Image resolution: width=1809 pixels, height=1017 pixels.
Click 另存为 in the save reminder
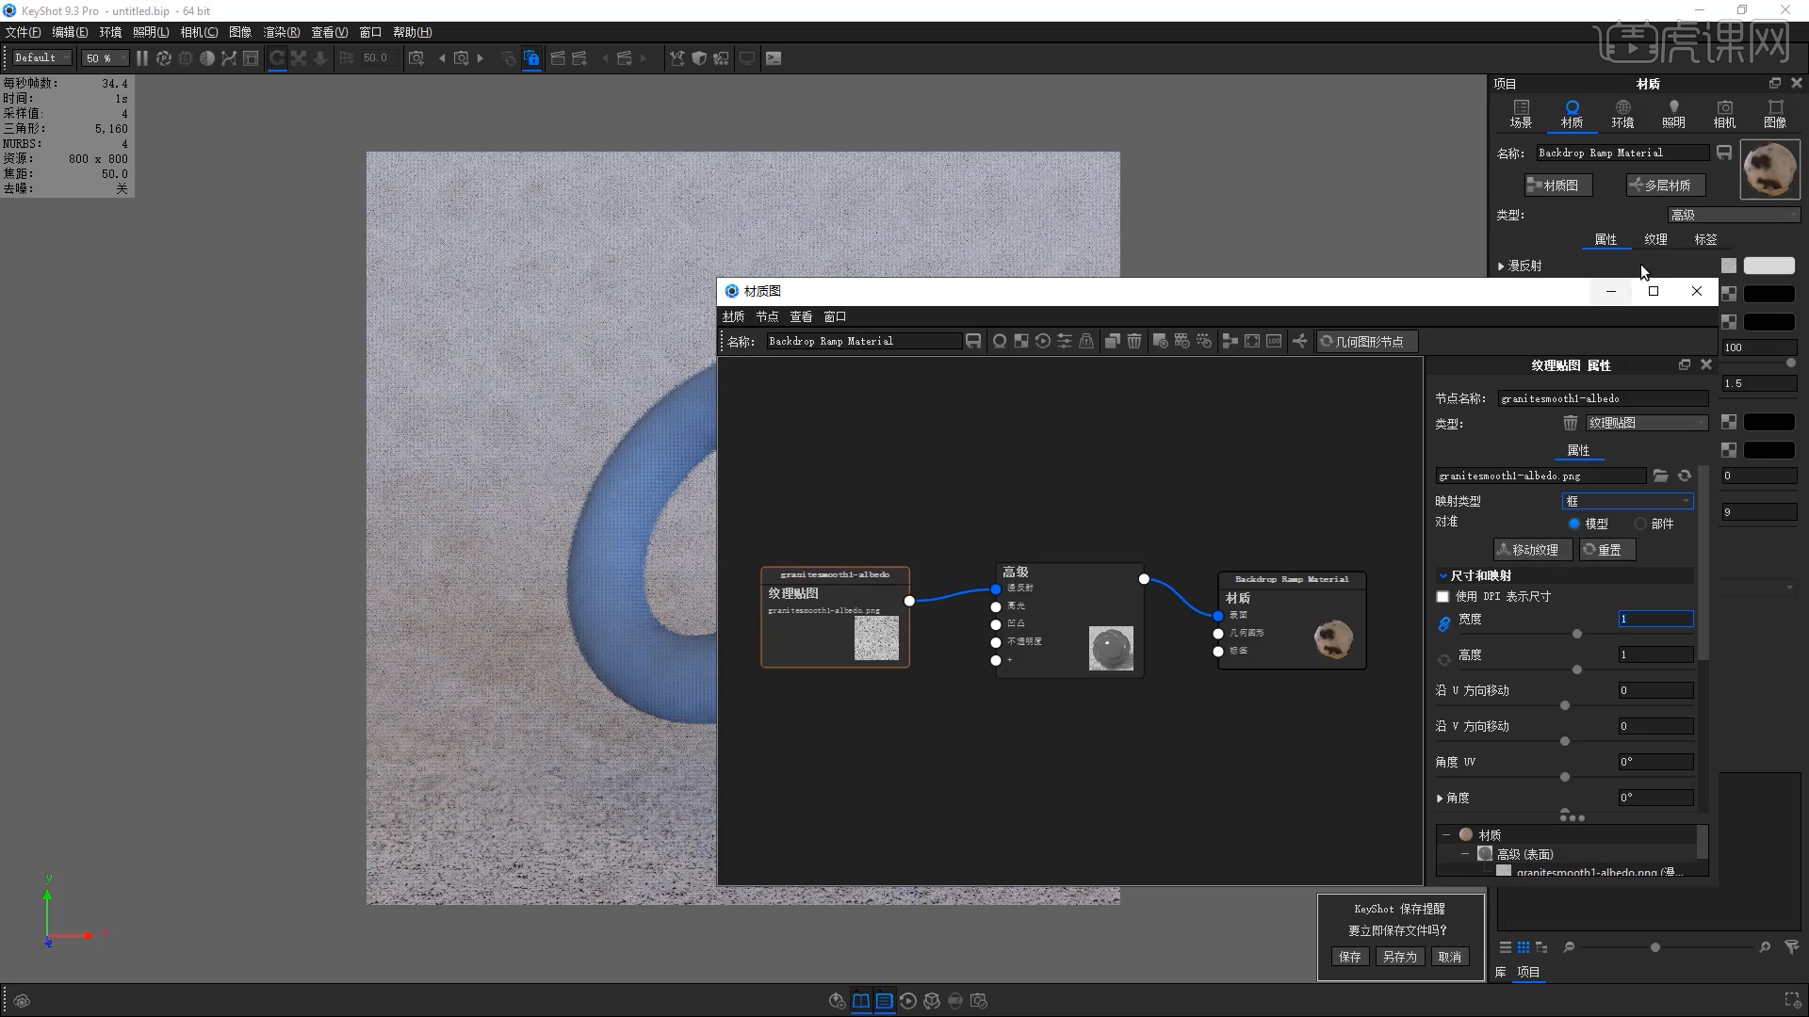tap(1399, 957)
